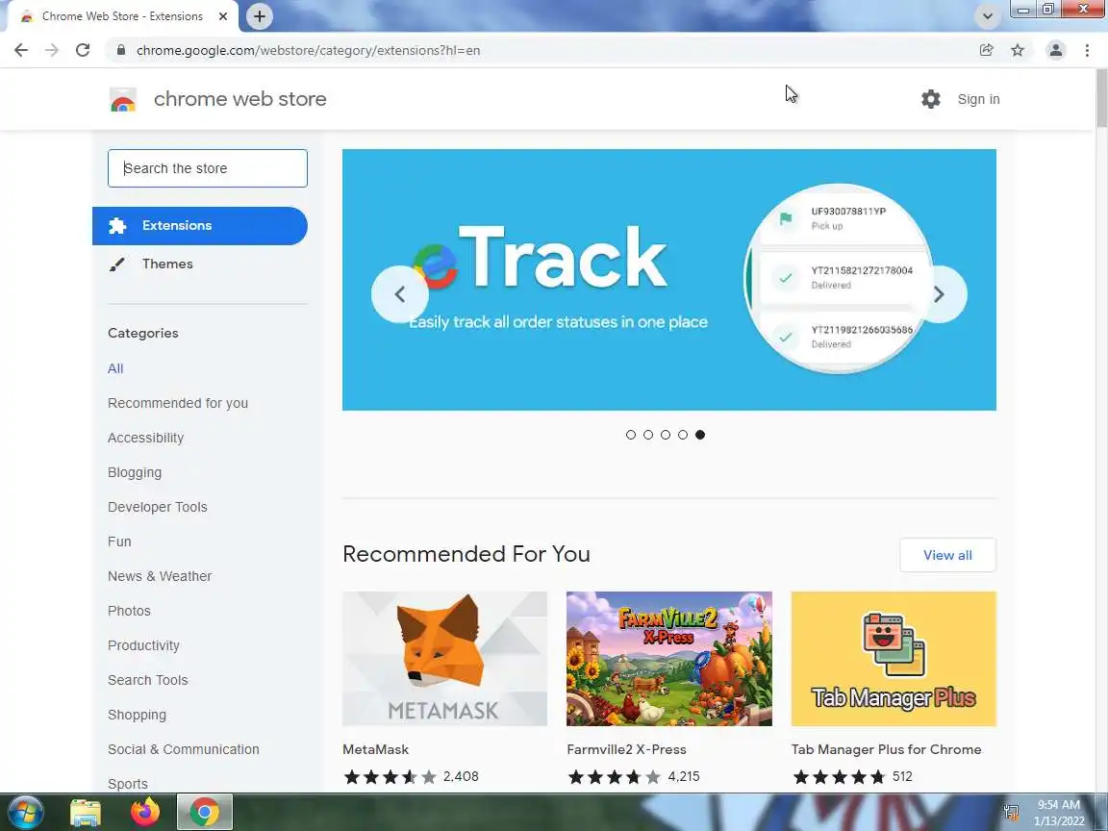Viewport: 1108px width, 831px height.
Task: Show previous carousel banner
Action: 400,294
